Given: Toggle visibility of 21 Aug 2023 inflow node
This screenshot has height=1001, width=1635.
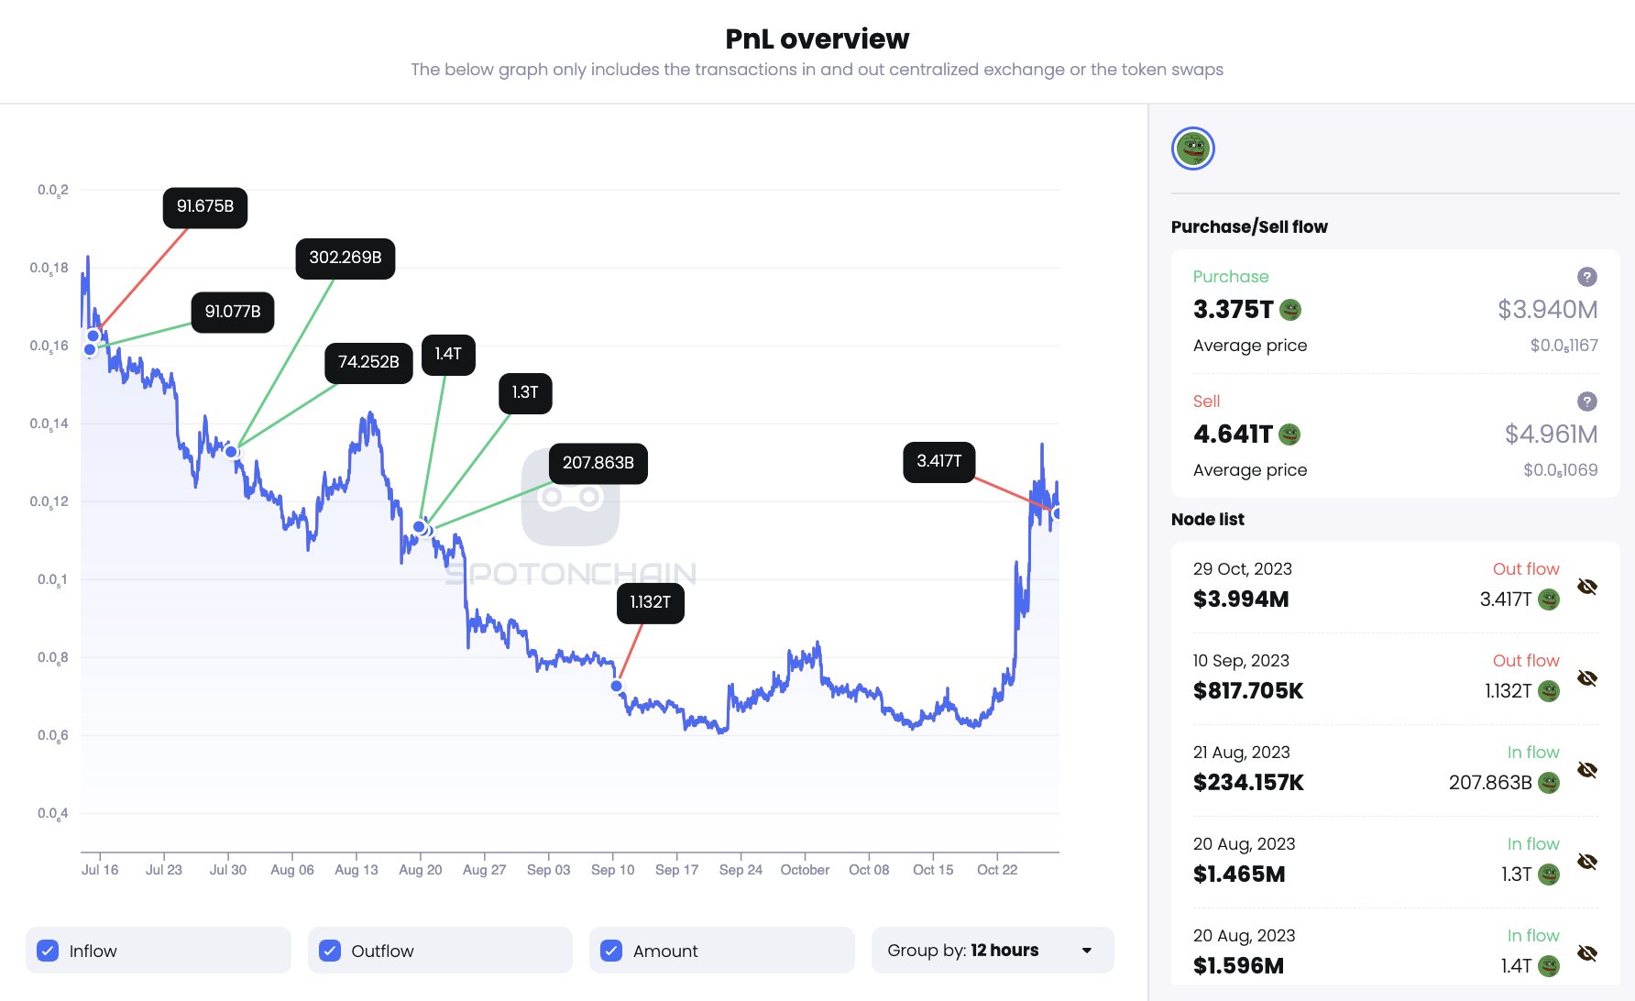Looking at the screenshot, I should coord(1587,770).
